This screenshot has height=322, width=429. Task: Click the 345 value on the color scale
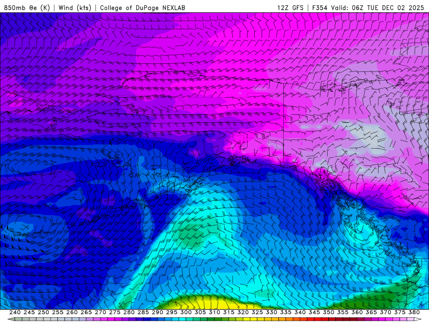[x=314, y=312]
